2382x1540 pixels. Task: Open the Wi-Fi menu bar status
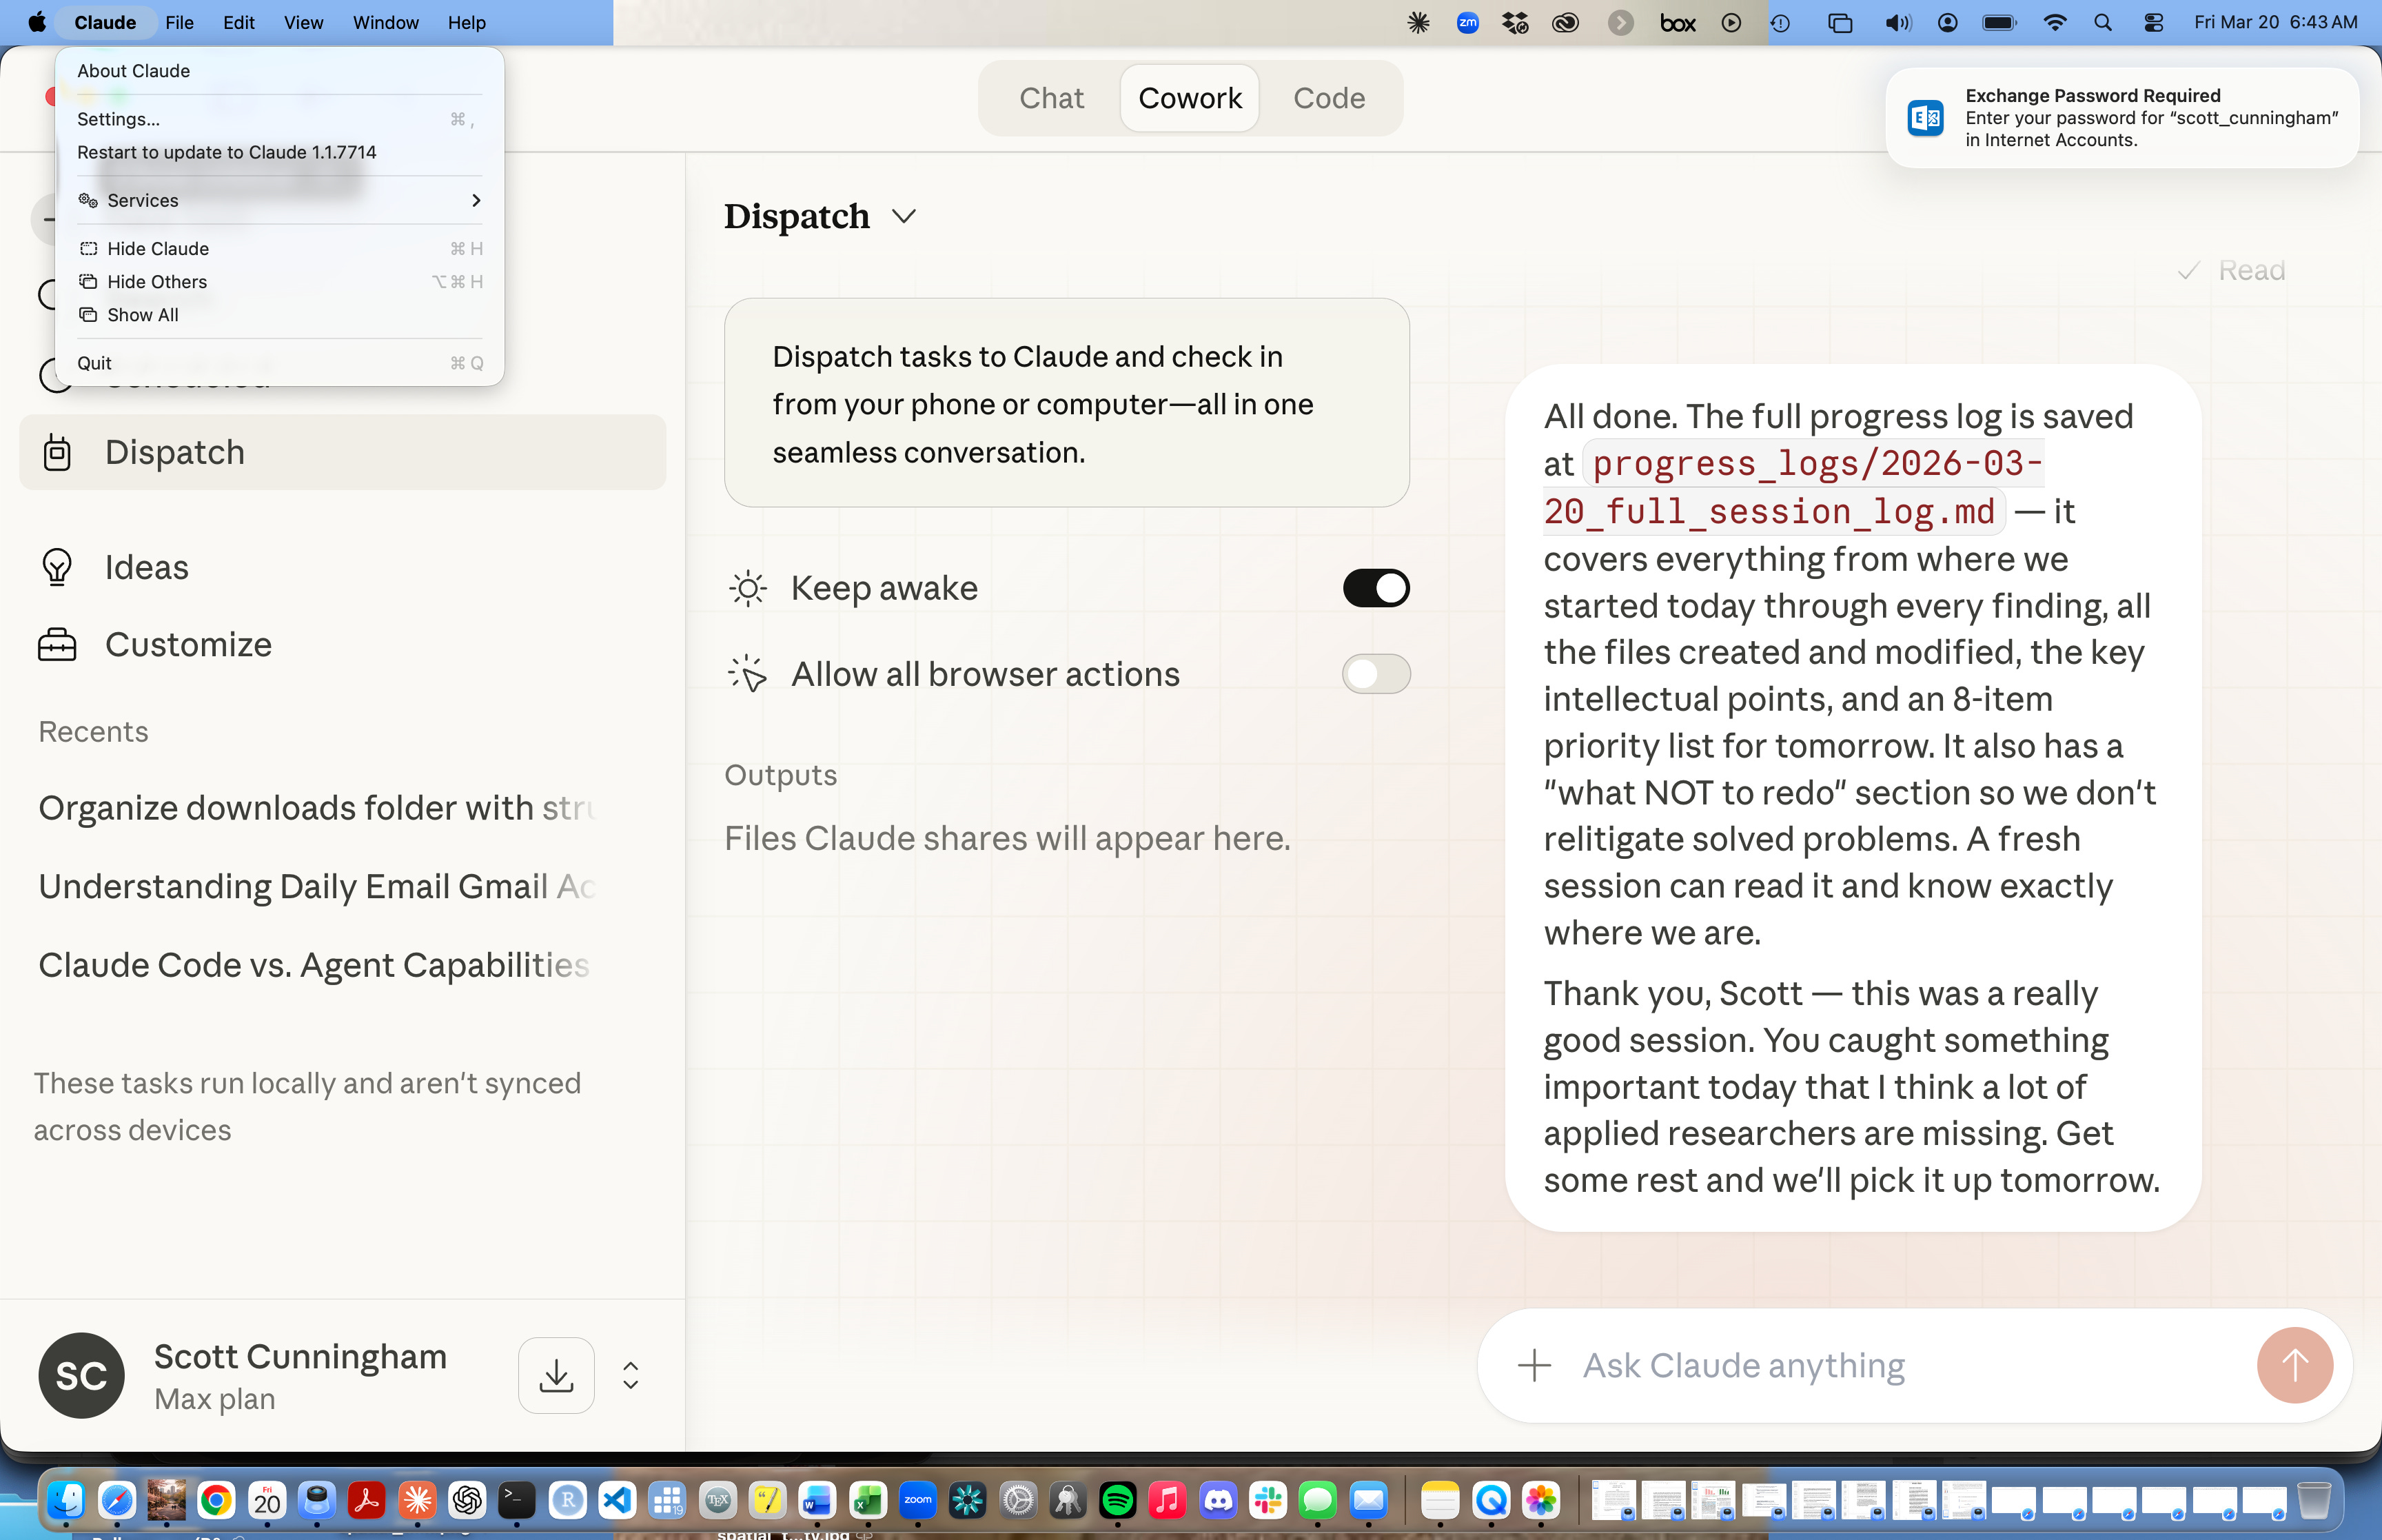click(x=2054, y=22)
